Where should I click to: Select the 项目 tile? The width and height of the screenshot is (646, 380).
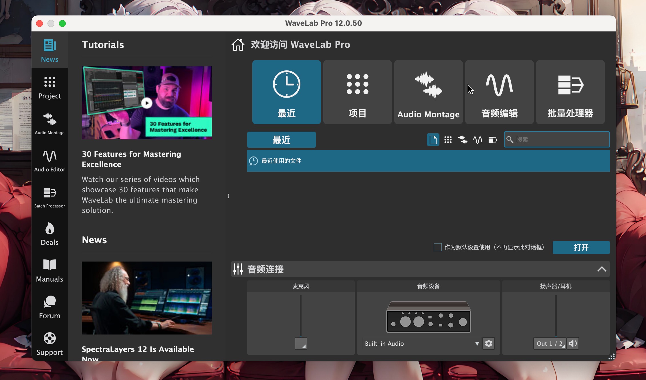357,92
